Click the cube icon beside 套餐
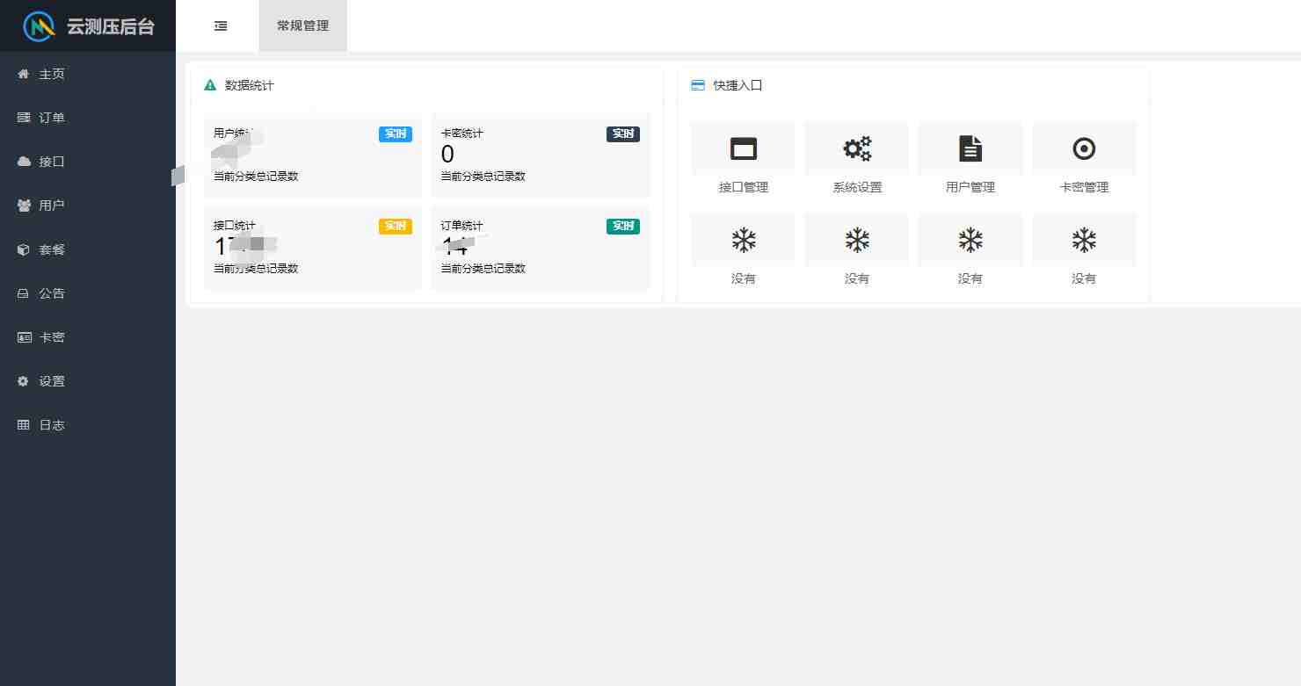 click(x=24, y=249)
